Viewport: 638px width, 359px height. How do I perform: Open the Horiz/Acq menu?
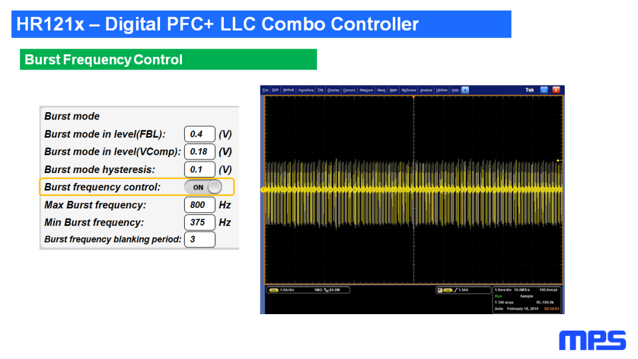(305, 90)
